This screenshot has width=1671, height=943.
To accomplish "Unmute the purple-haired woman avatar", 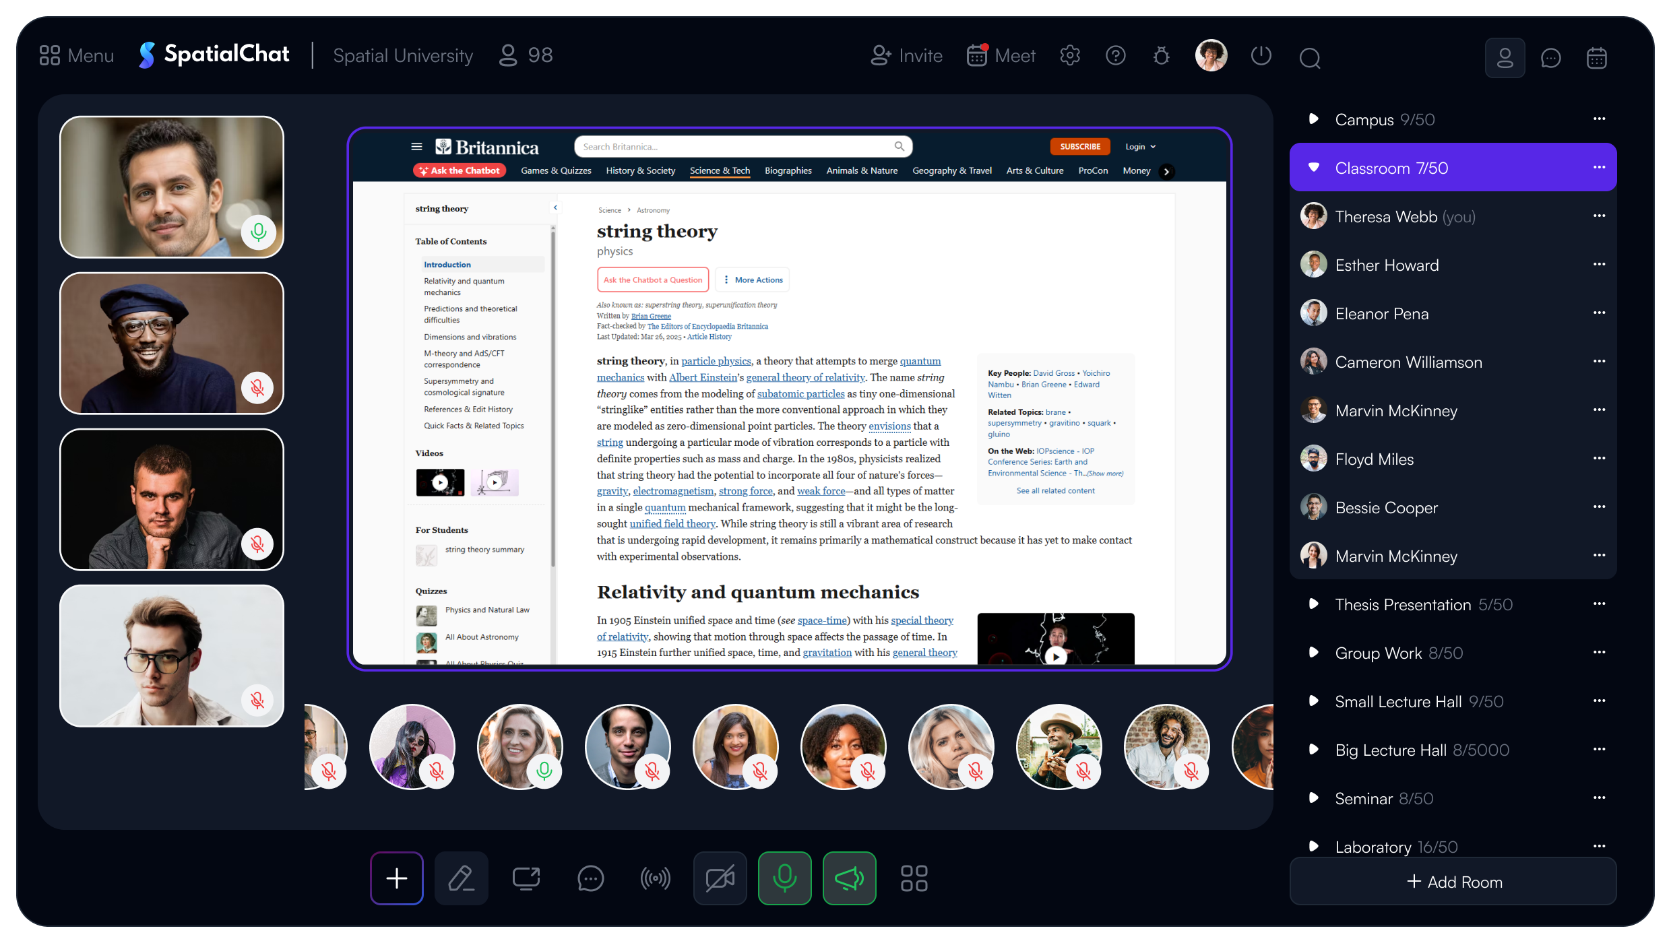I will pyautogui.click(x=437, y=771).
